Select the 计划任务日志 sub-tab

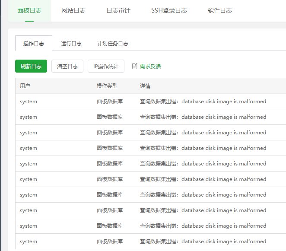113,43
